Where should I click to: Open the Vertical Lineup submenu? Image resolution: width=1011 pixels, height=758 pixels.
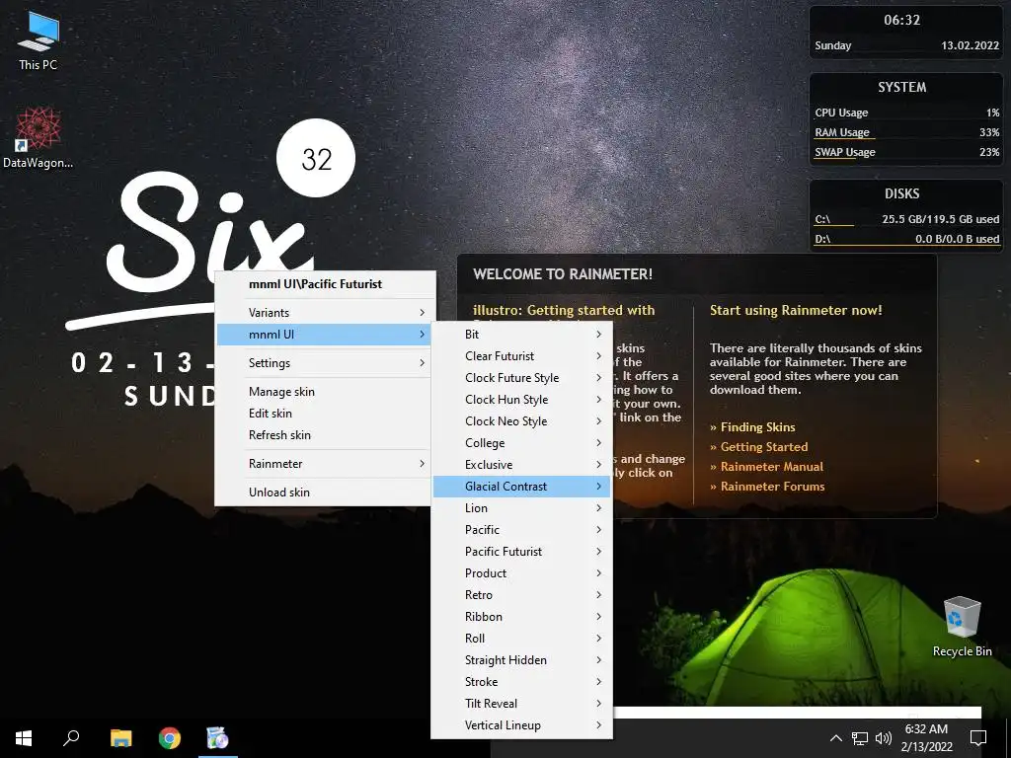click(x=521, y=725)
